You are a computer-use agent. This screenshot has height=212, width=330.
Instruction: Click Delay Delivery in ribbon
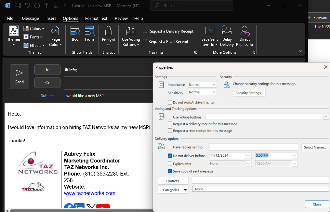pyautogui.click(x=227, y=36)
